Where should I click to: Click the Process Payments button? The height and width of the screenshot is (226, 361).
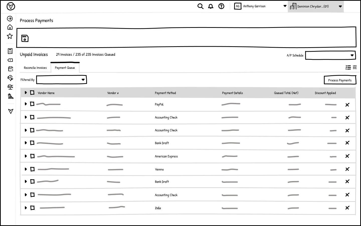[340, 80]
